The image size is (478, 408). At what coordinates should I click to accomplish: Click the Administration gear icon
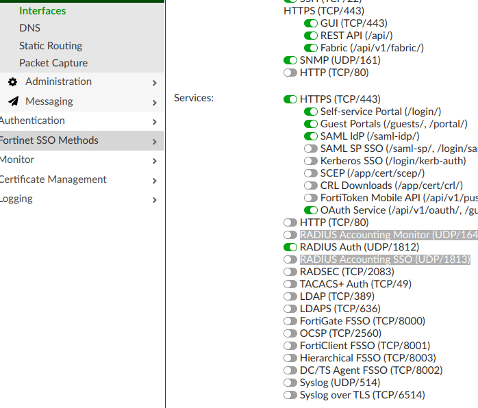coord(13,82)
